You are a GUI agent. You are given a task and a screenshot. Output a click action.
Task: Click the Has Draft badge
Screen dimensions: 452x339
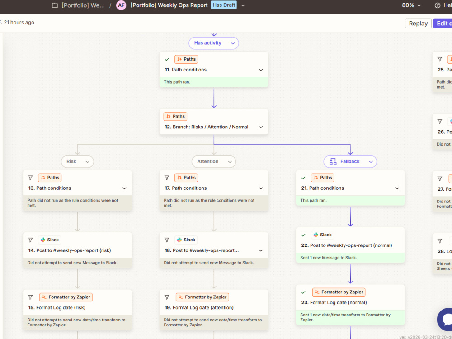[x=224, y=5]
